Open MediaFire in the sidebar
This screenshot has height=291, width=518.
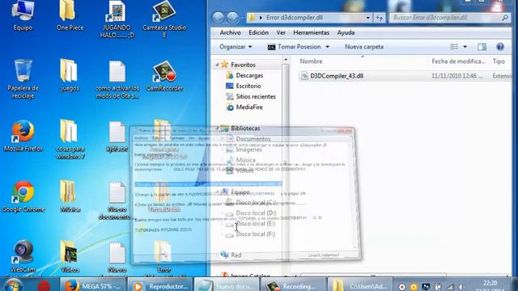pyautogui.click(x=244, y=108)
